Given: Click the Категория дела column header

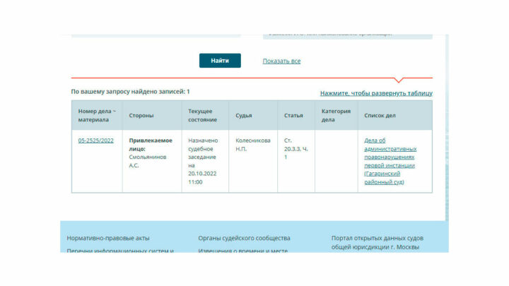Looking at the screenshot, I should pyautogui.click(x=337, y=115).
